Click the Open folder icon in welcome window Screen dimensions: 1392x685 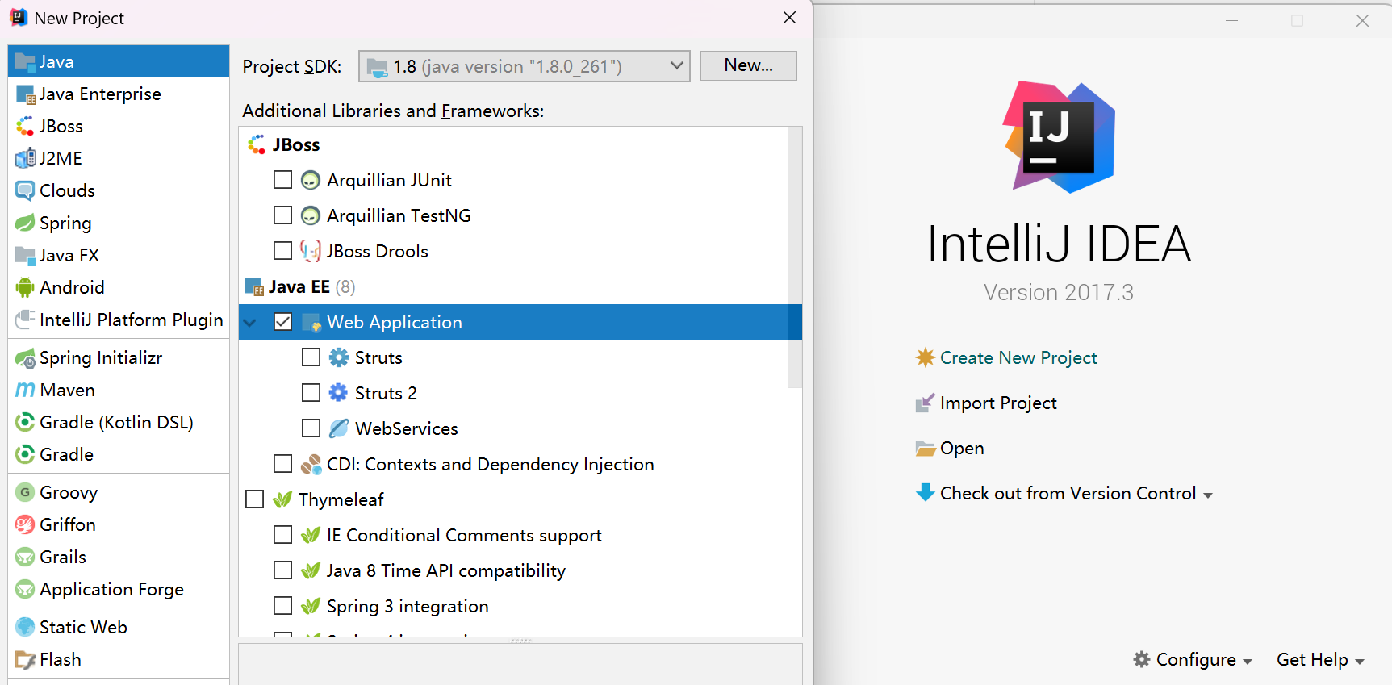925,448
